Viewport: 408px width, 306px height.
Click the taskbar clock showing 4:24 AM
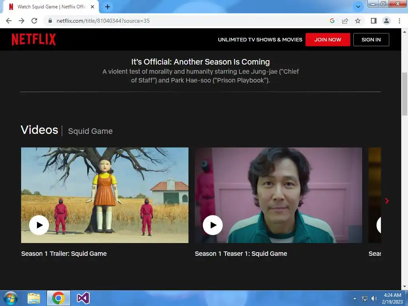pyautogui.click(x=392, y=298)
